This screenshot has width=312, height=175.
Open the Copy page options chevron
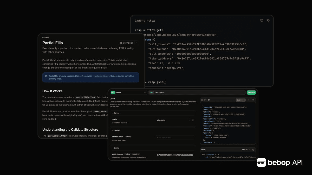136,43
